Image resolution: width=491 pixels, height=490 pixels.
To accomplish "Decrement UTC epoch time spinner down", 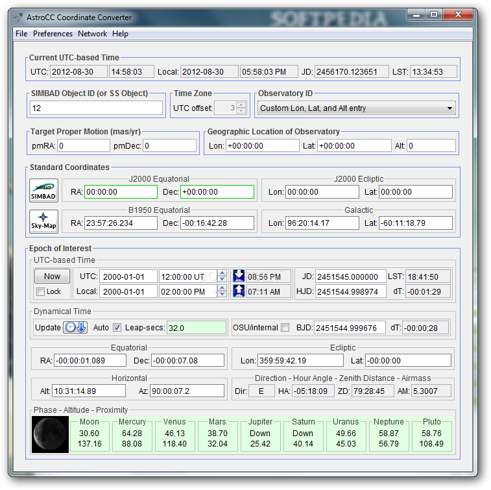I will point(222,280).
